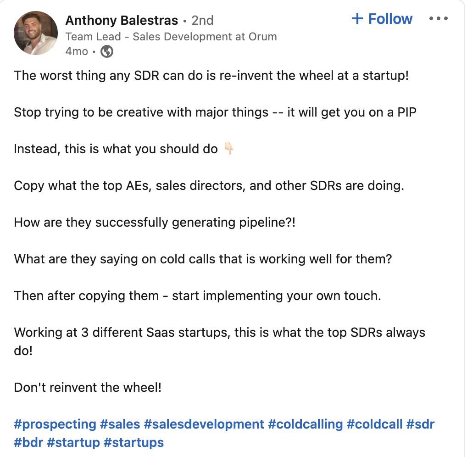Screen dimensions: 467x457
Task: Visit the #salesdevelopment hashtag feed
Action: pyautogui.click(x=204, y=424)
